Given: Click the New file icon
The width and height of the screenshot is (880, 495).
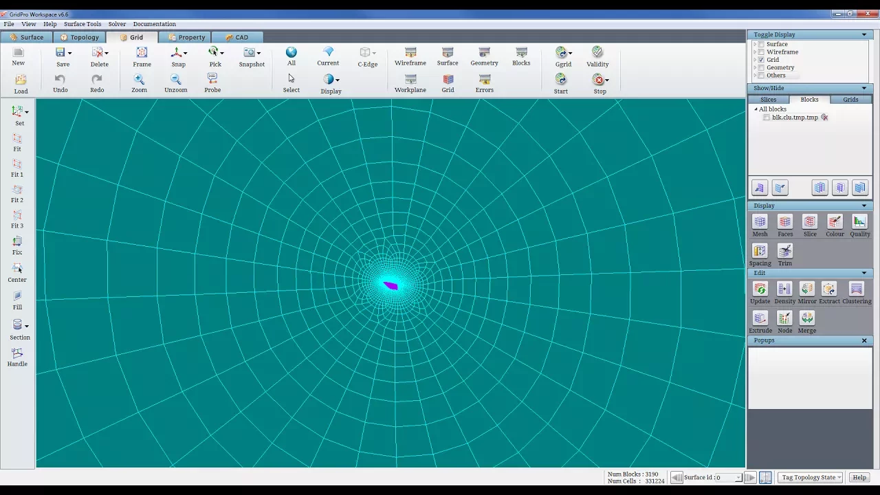Looking at the screenshot, I should (x=19, y=52).
